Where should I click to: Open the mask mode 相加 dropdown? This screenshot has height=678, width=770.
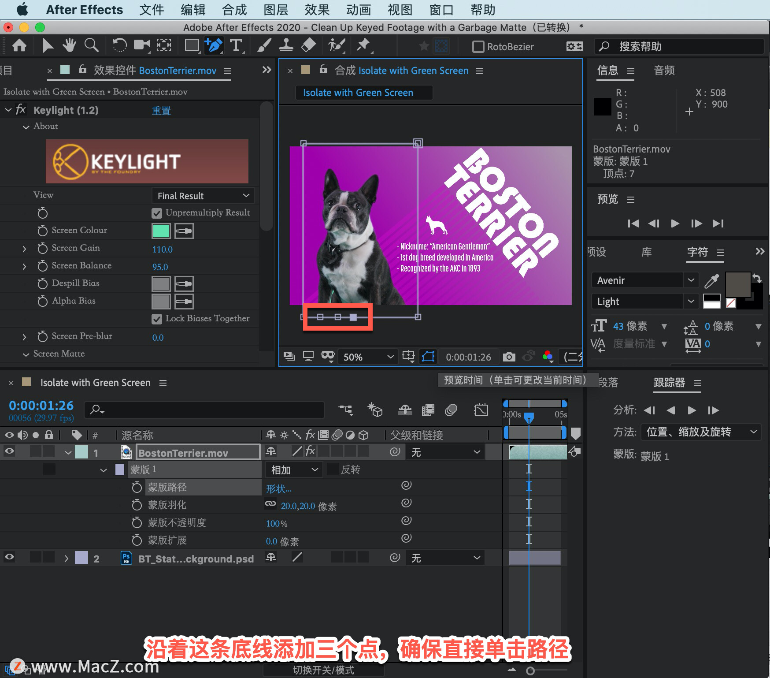(x=294, y=470)
